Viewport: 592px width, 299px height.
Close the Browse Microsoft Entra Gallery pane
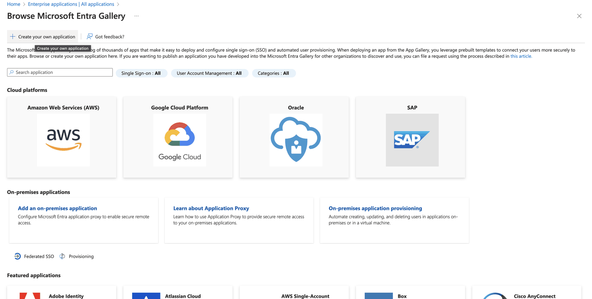click(579, 16)
